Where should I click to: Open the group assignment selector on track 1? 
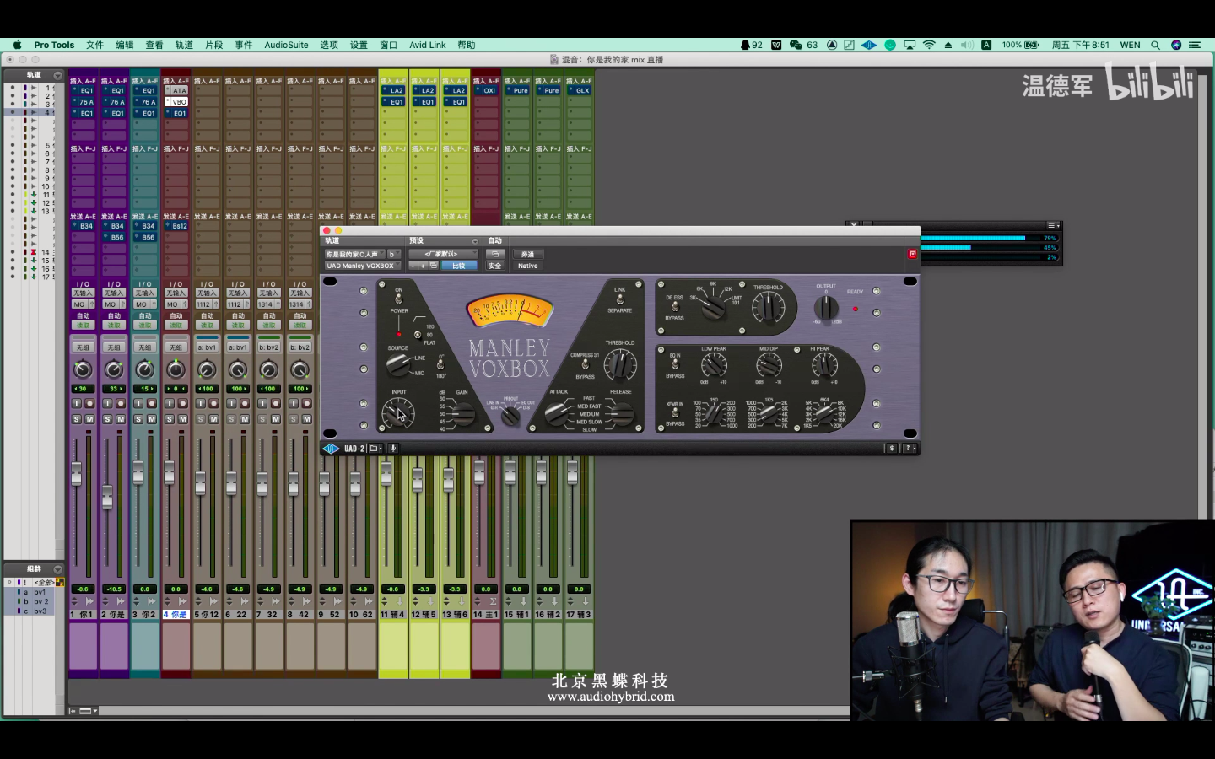(84, 347)
